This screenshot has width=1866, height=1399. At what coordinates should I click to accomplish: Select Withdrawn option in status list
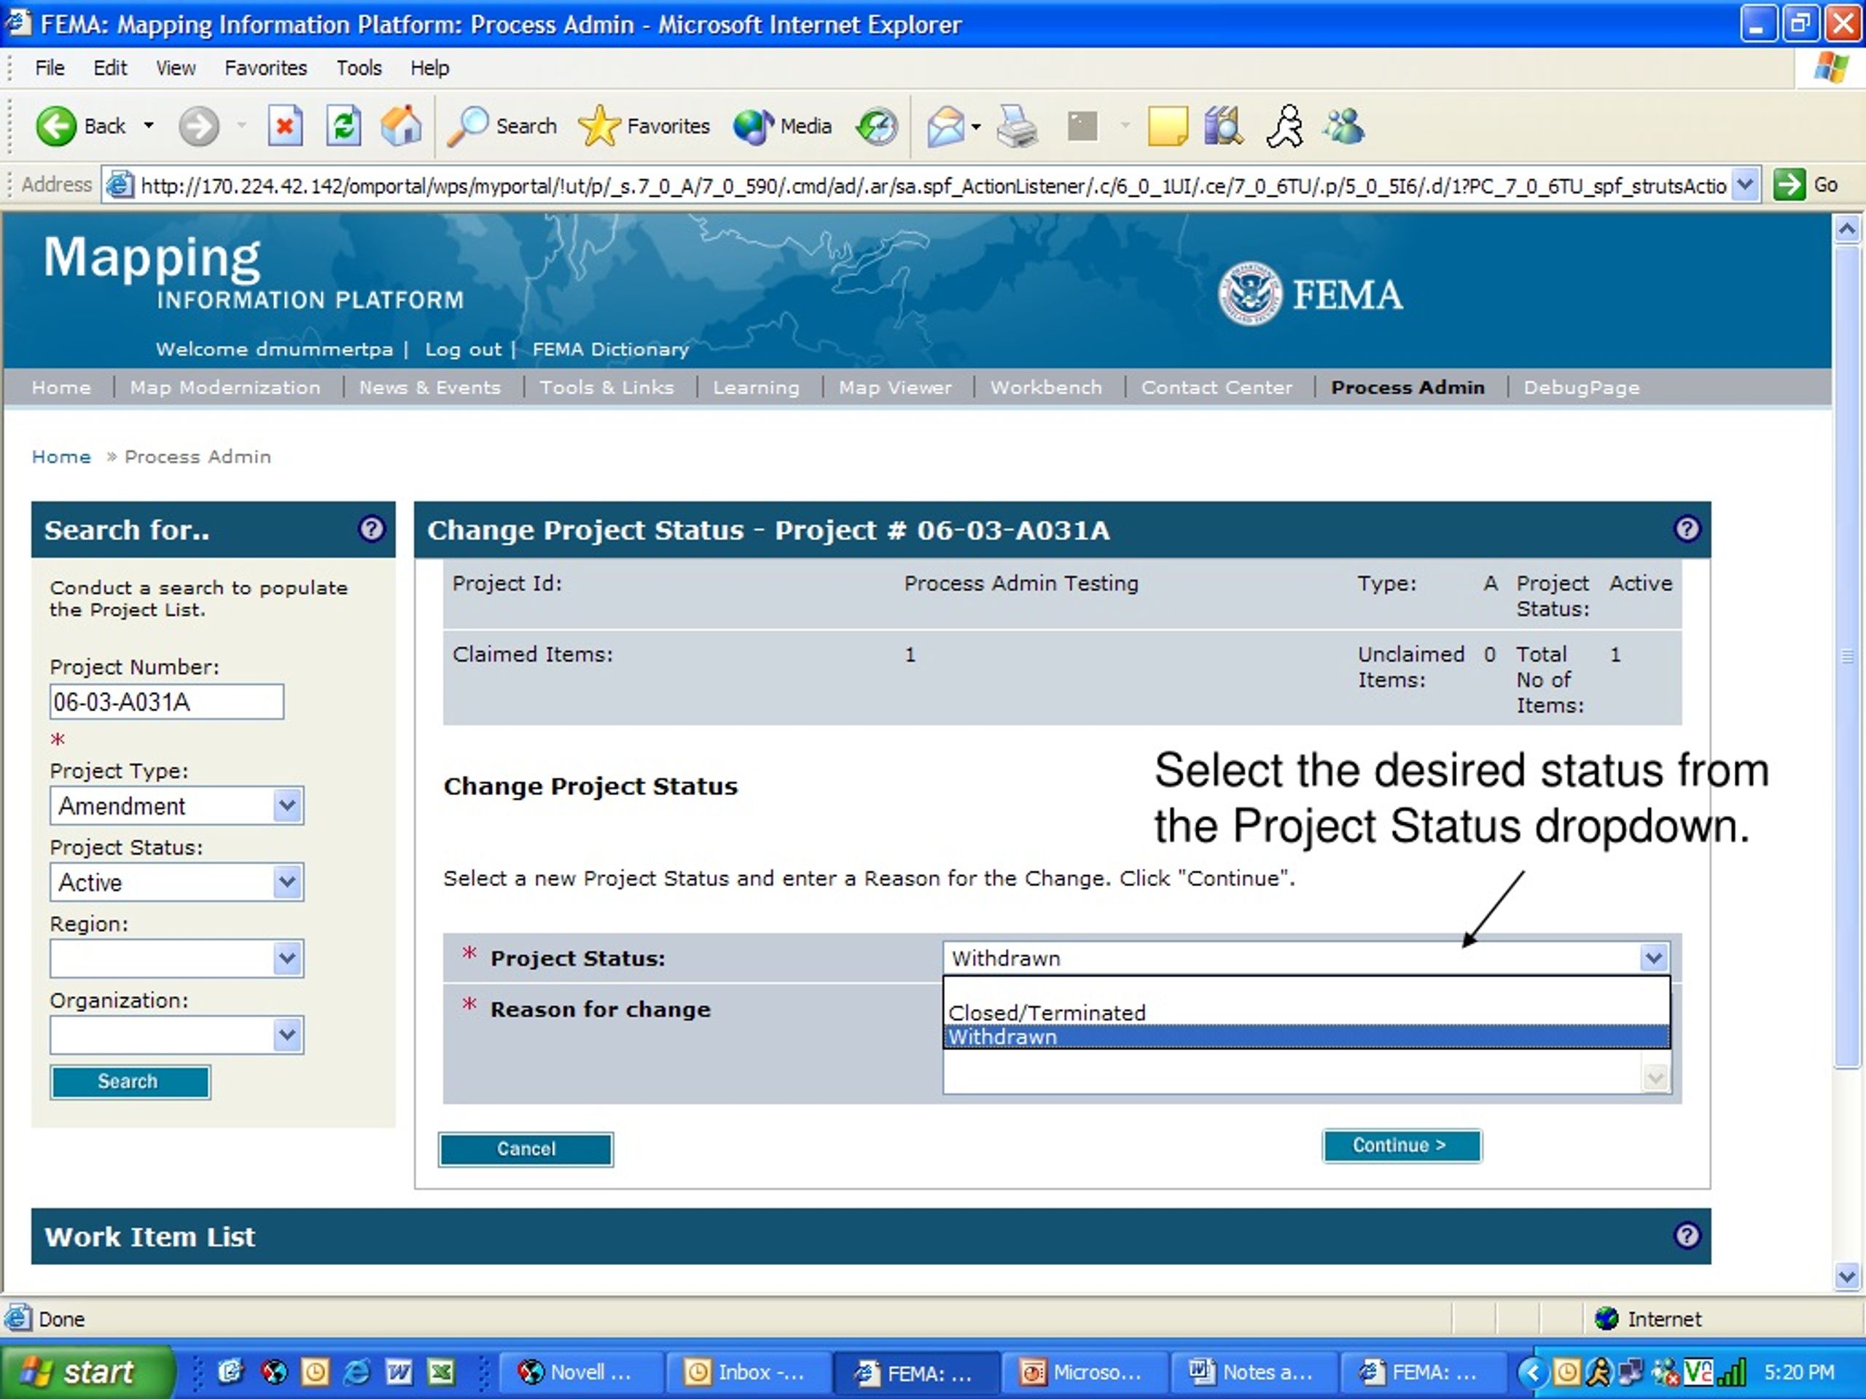coord(1306,1036)
